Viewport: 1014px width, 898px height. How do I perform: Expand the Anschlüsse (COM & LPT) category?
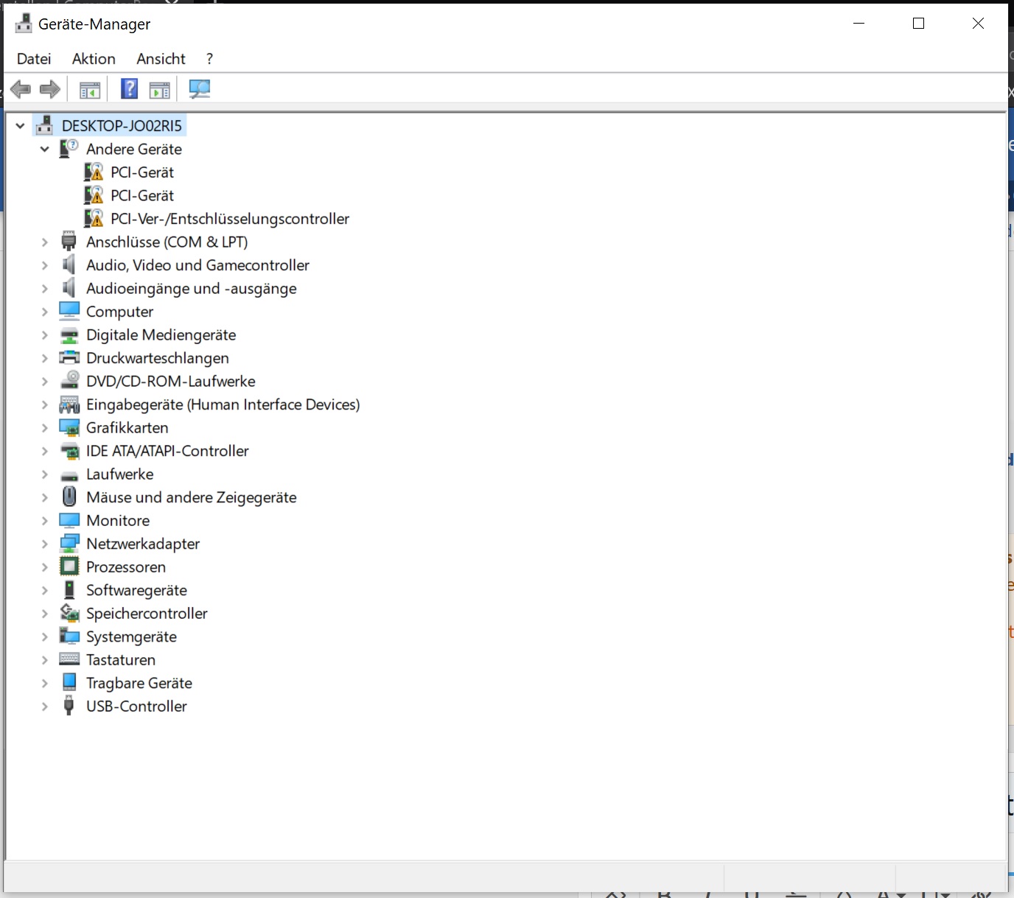45,242
